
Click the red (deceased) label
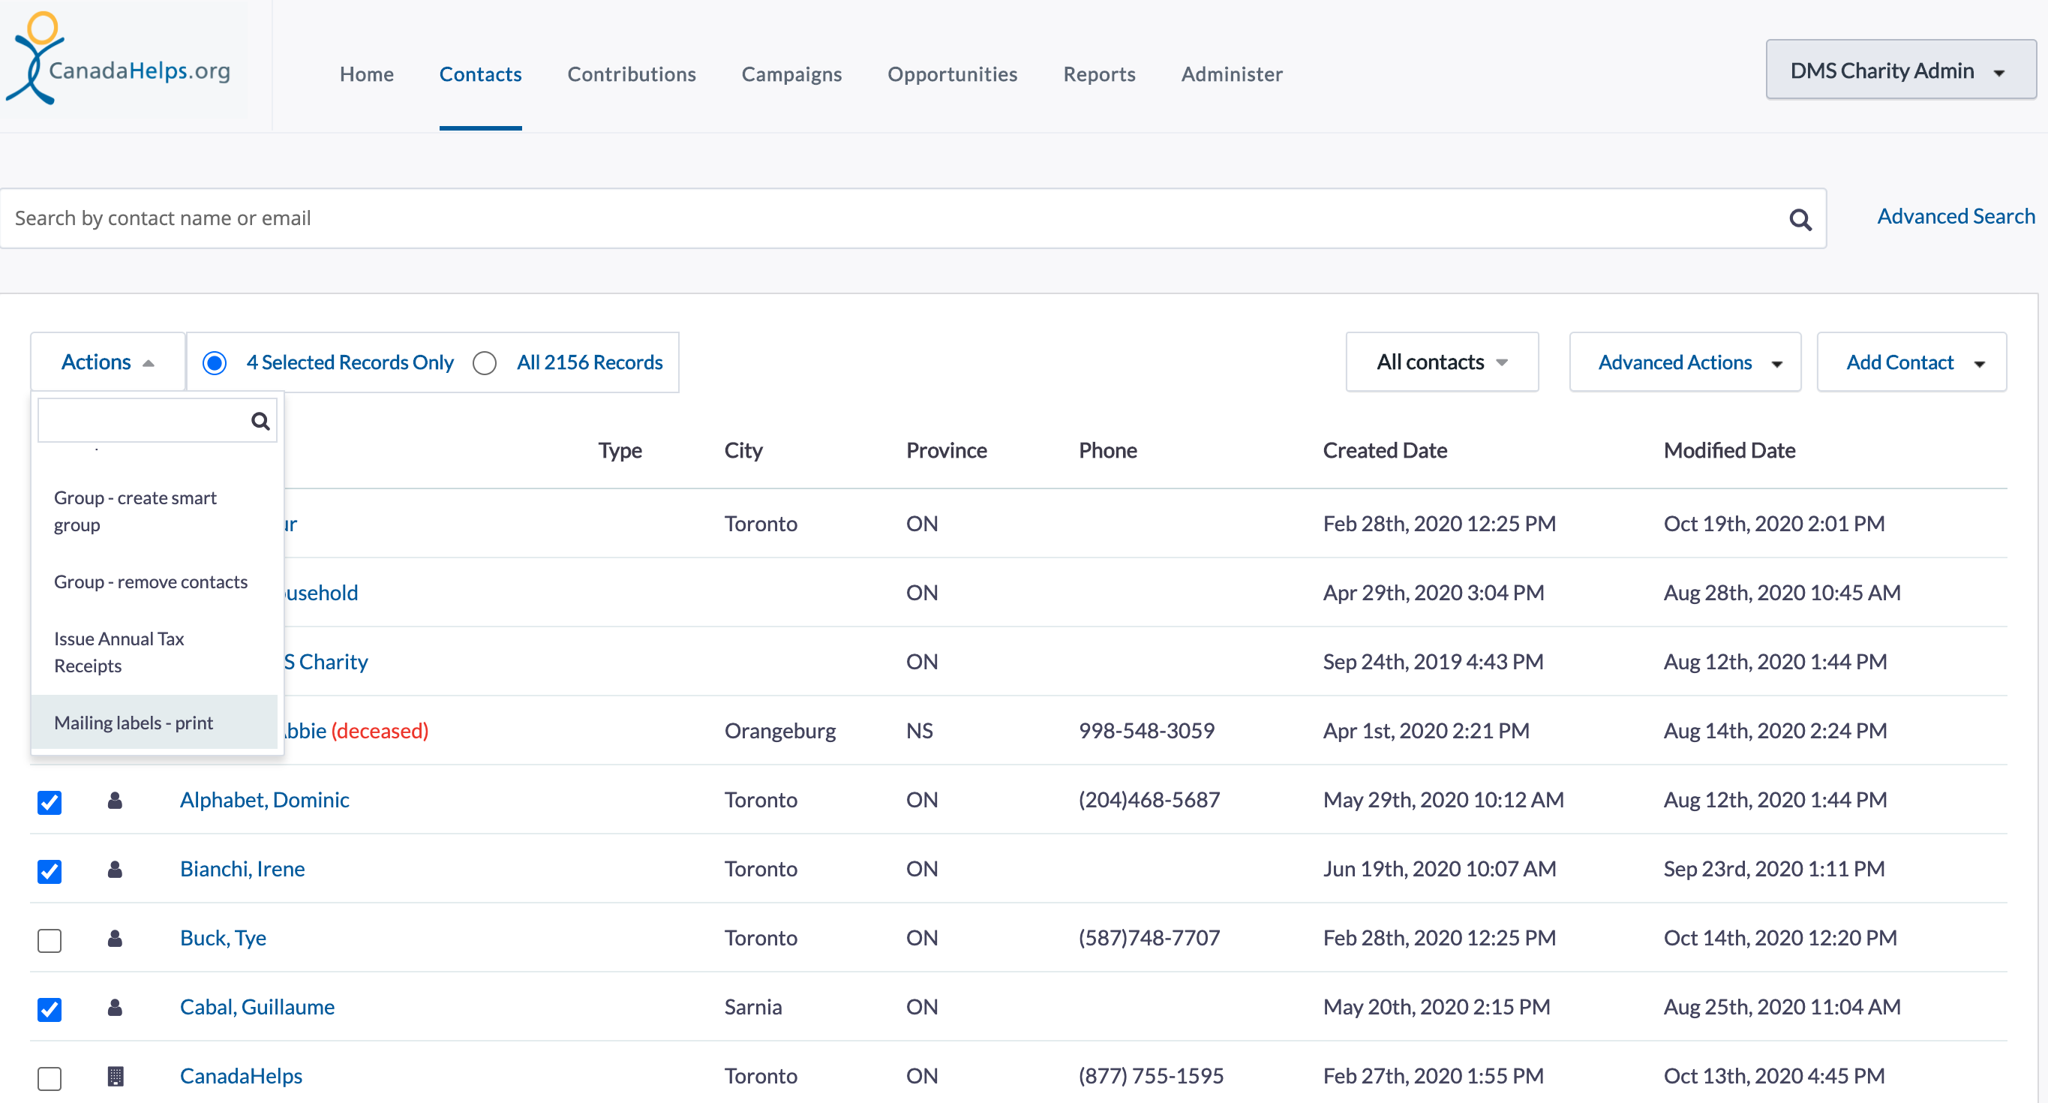tap(380, 731)
